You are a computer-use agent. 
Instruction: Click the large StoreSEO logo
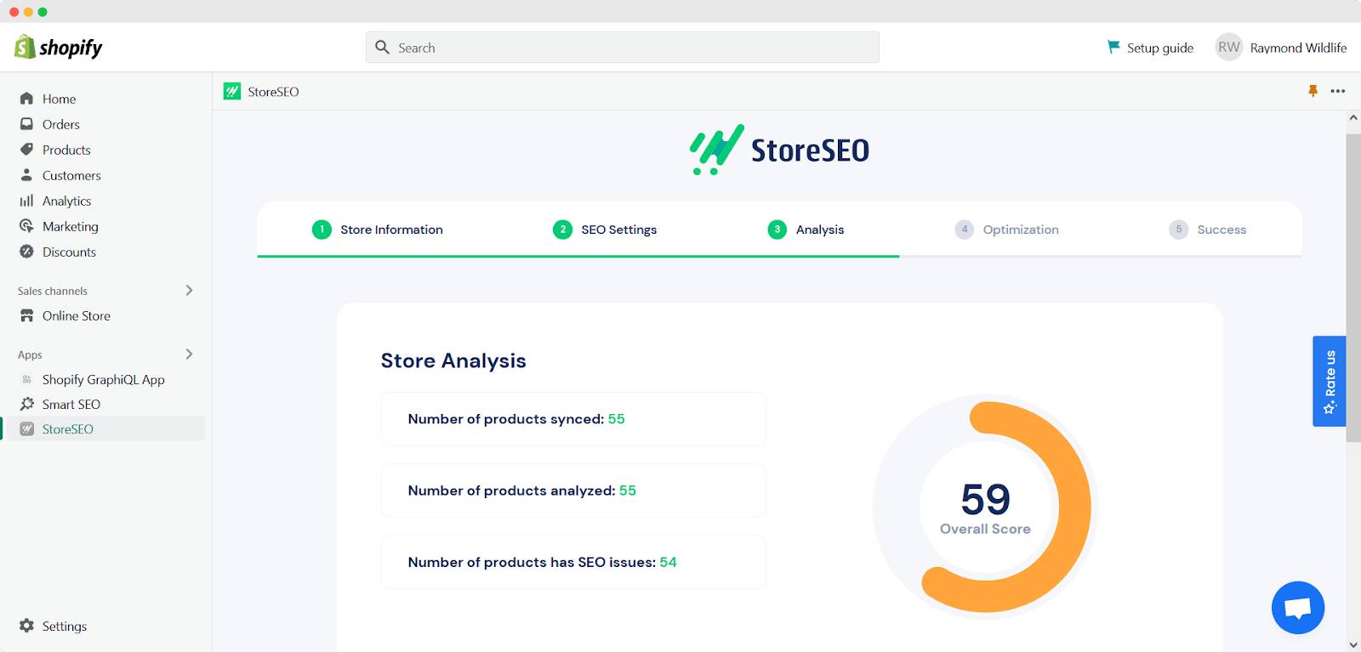[x=779, y=150]
